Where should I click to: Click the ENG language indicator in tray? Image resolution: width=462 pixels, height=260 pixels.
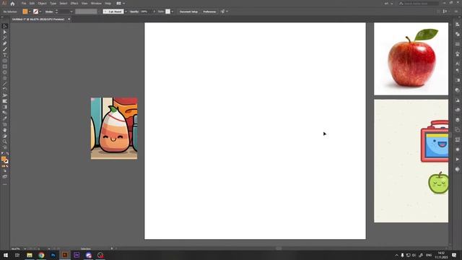coord(429,255)
